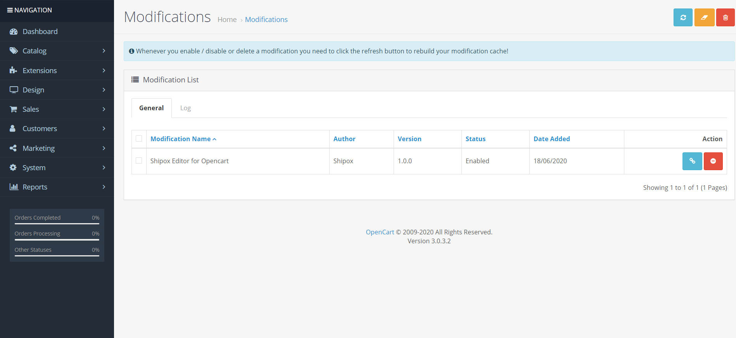Click the Orders Completed progress bar
736x338 pixels.
coord(57,224)
